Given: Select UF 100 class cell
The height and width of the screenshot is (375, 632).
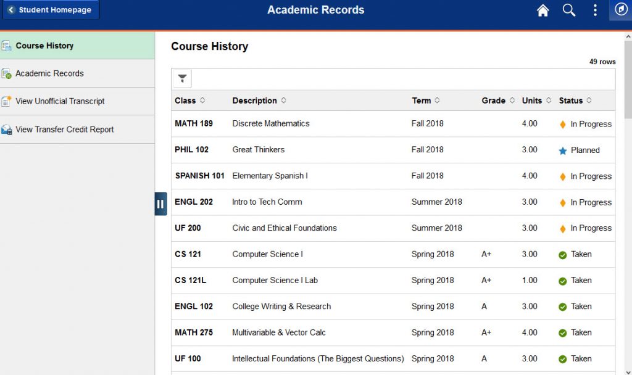Looking at the screenshot, I should tap(188, 358).
